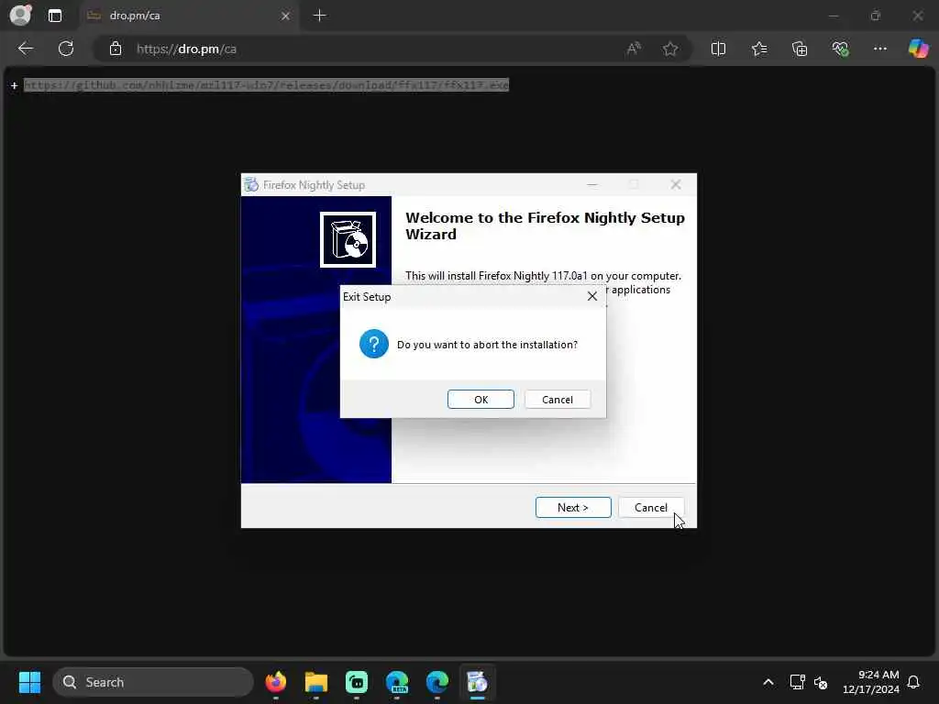
Task: Click the highlighted GitHub download link
Action: pyautogui.click(x=266, y=85)
